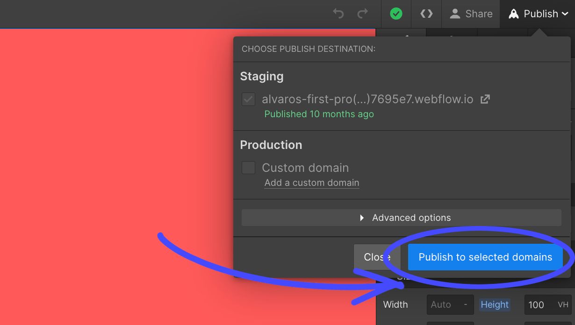Screen dimensions: 575x325
Task: Select the Production section heading
Action: (x=271, y=145)
